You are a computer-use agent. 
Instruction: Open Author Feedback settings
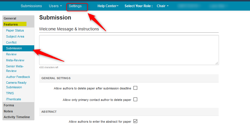[18, 77]
